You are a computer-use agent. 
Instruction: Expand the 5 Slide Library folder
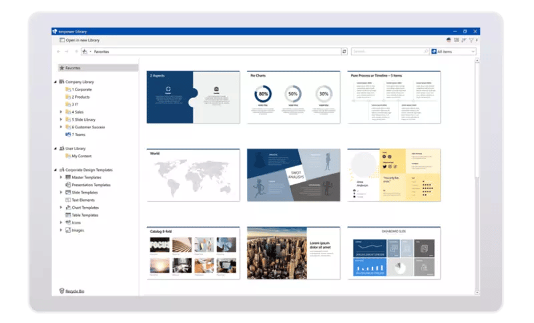[61, 119]
